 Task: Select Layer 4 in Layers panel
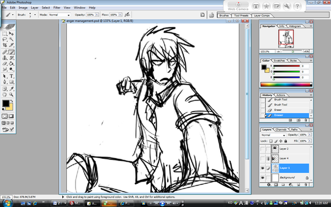pyautogui.click(x=291, y=158)
